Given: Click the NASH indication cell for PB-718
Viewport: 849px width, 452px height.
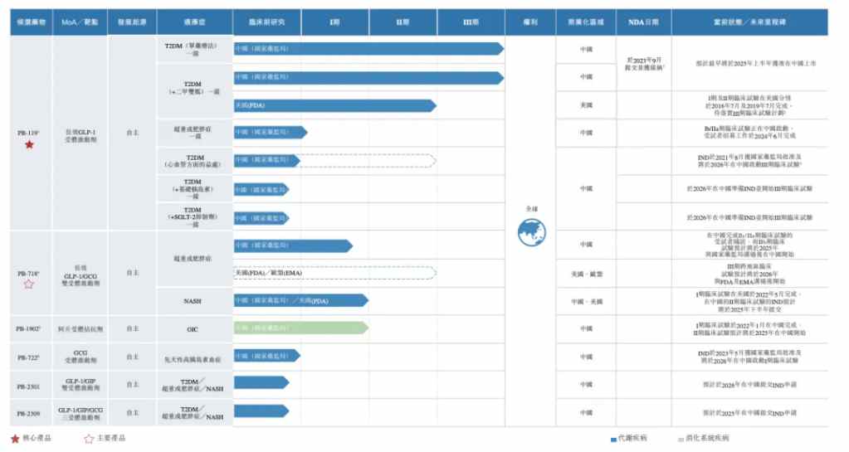Looking at the screenshot, I should [193, 301].
